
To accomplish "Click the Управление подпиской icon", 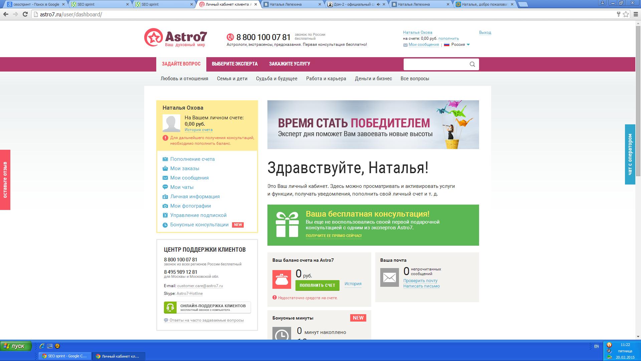I will click(165, 215).
